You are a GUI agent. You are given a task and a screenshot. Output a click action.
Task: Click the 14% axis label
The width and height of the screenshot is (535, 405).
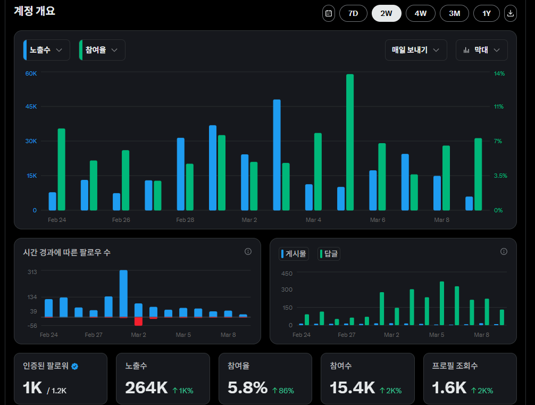[x=499, y=73]
